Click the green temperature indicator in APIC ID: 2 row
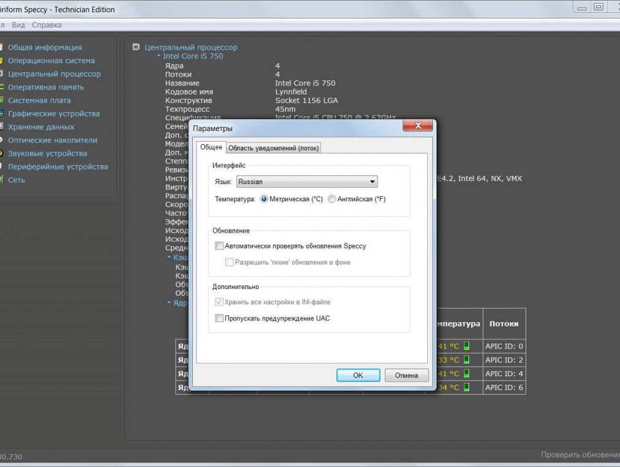 [x=467, y=360]
